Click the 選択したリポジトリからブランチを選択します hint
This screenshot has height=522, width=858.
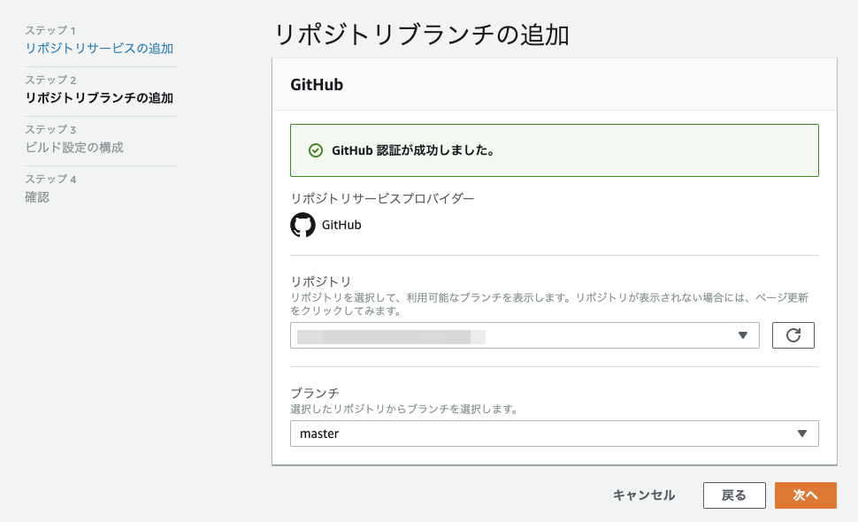(404, 409)
